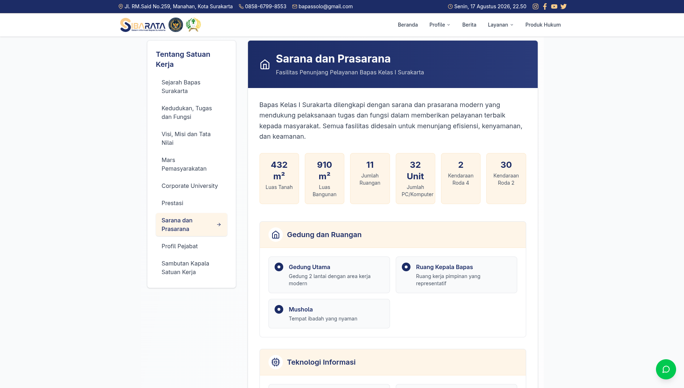Open Corporate University sidebar link
Image resolution: width=684 pixels, height=388 pixels.
[x=192, y=186]
